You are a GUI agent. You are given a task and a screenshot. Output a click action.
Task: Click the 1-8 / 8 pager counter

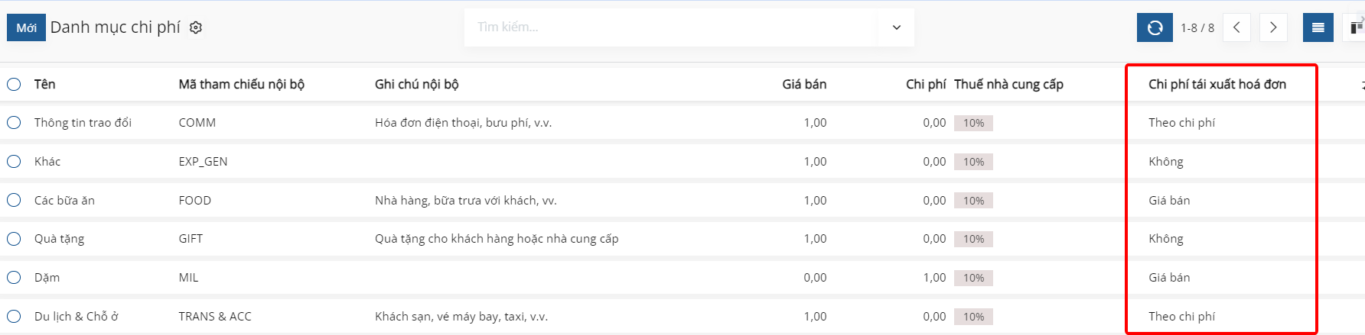pos(1197,27)
